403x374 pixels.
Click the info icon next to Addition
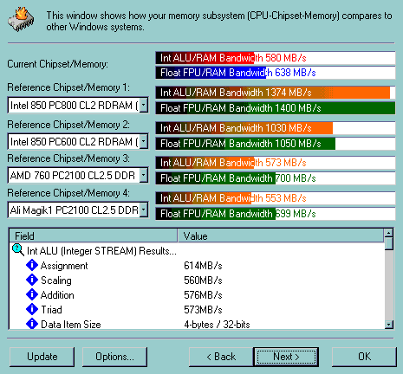(32, 294)
